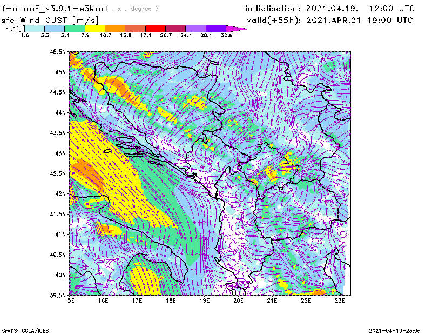The image size is (432, 334).
Task: Click the 23E longitude label
Action: point(340,300)
